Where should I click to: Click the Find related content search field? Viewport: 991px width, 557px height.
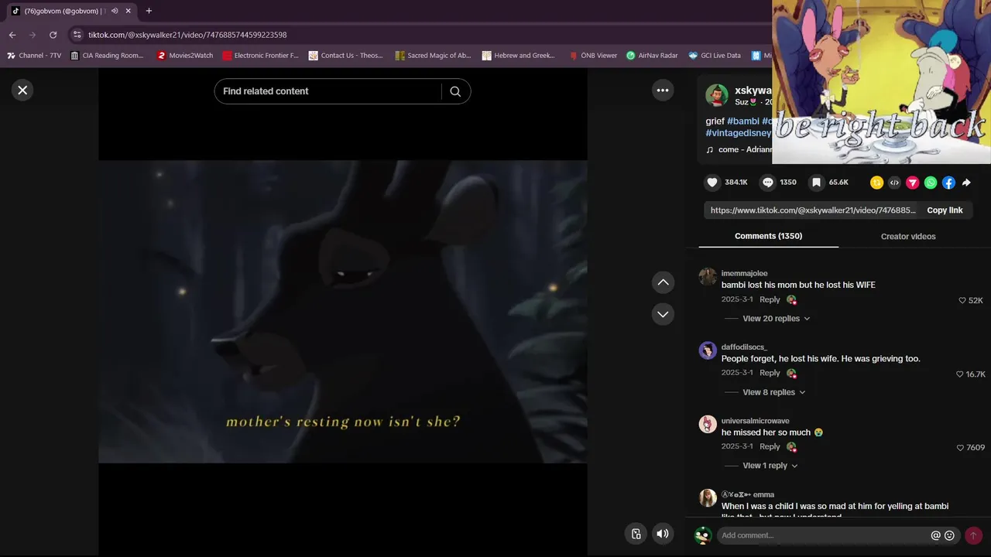pyautogui.click(x=331, y=91)
